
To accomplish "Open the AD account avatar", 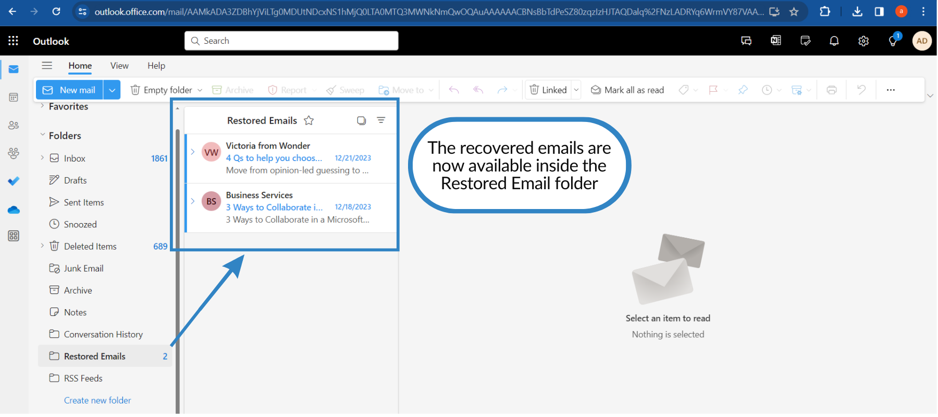I will [x=922, y=41].
